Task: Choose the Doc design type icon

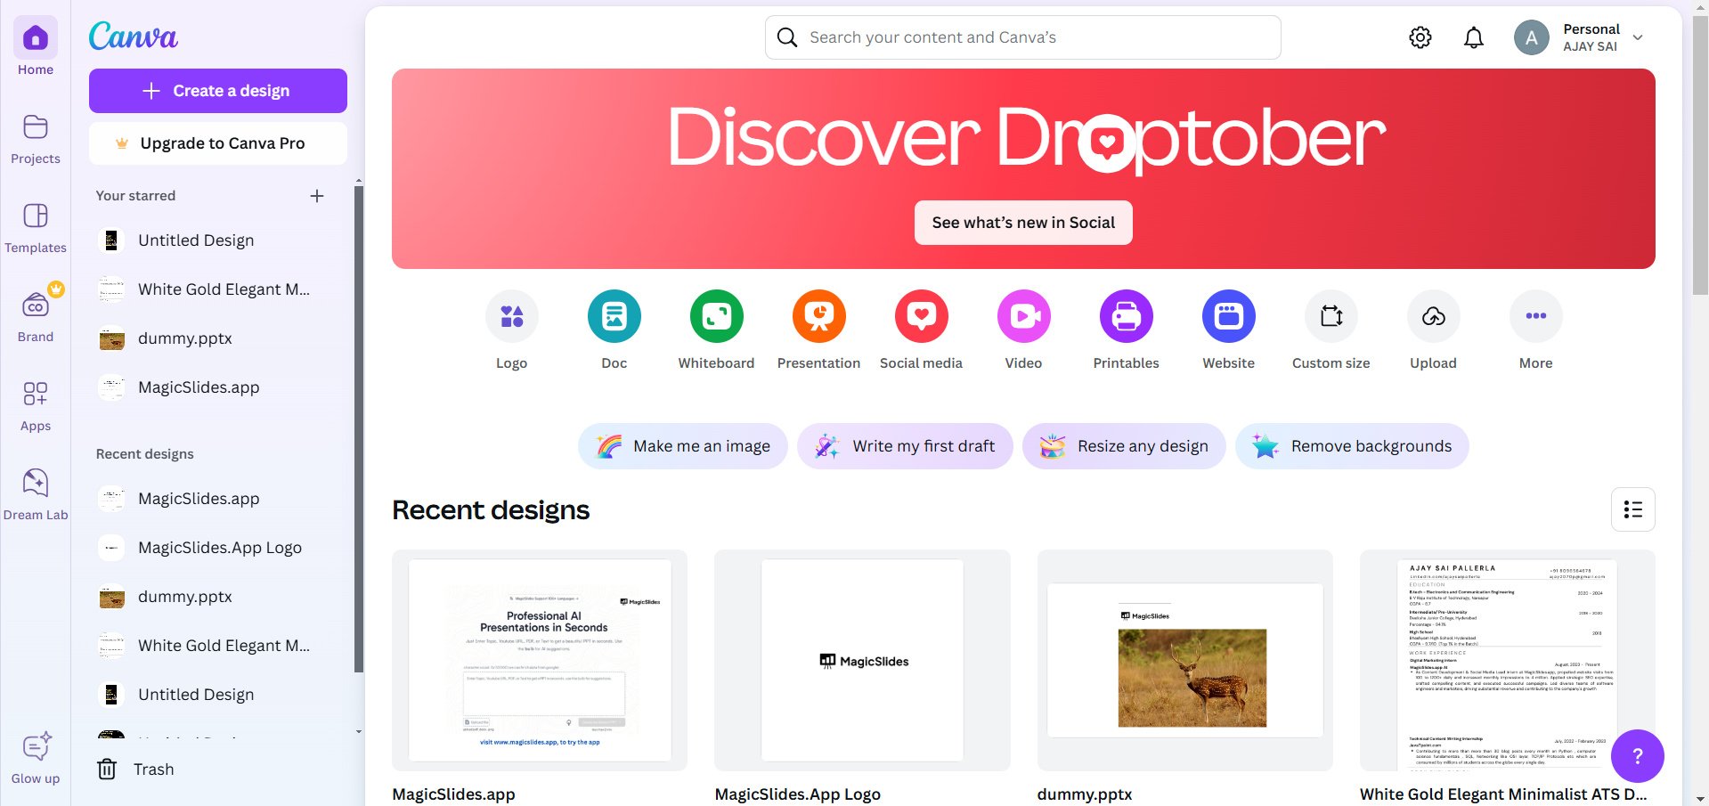Action: (x=614, y=316)
